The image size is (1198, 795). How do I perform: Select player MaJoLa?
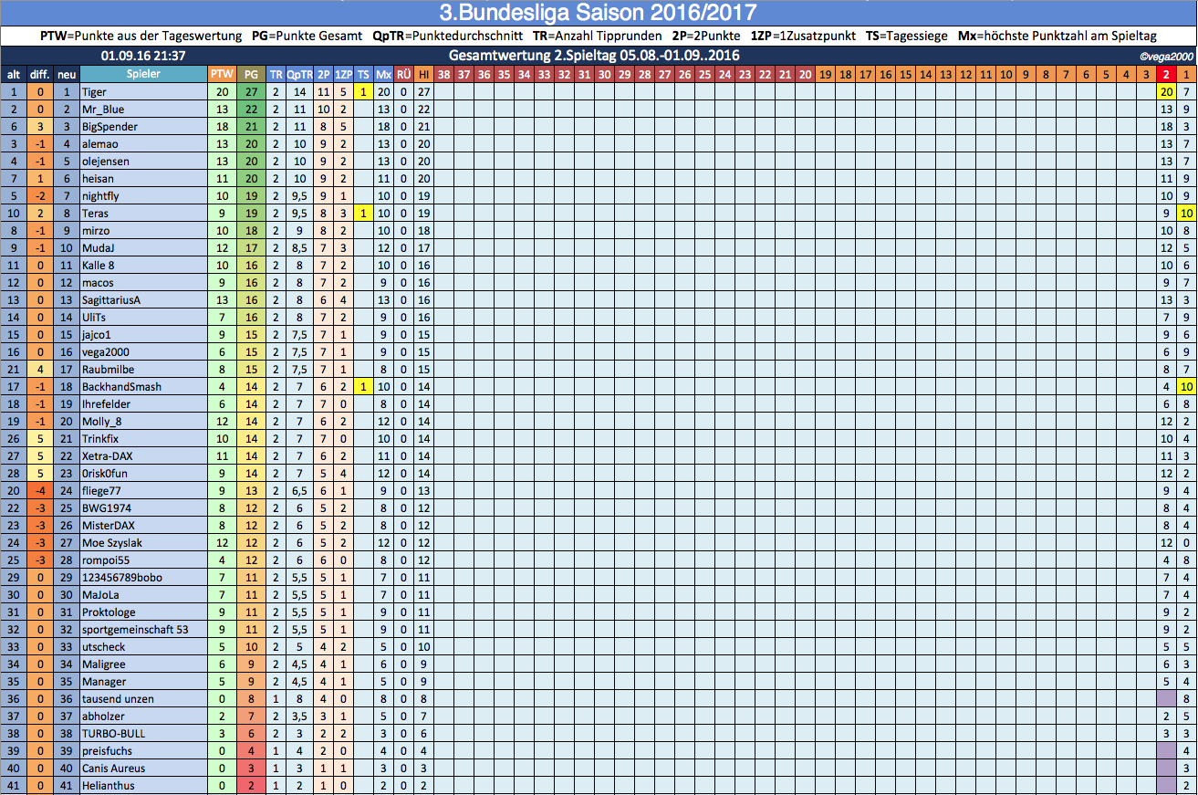click(100, 595)
